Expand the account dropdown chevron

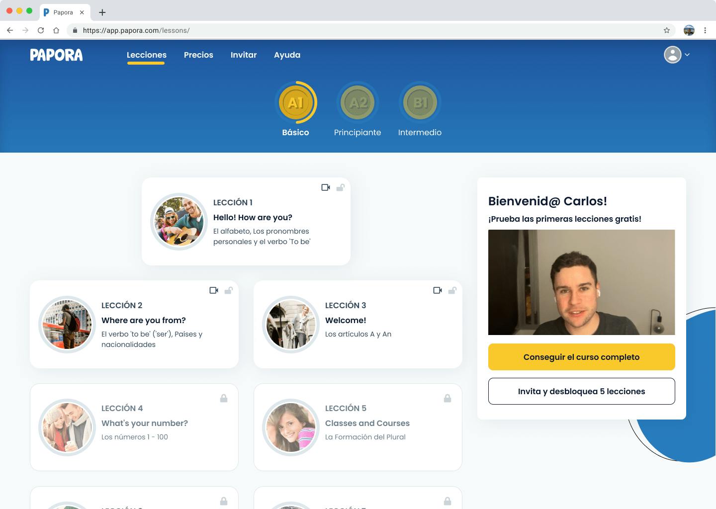(x=687, y=55)
